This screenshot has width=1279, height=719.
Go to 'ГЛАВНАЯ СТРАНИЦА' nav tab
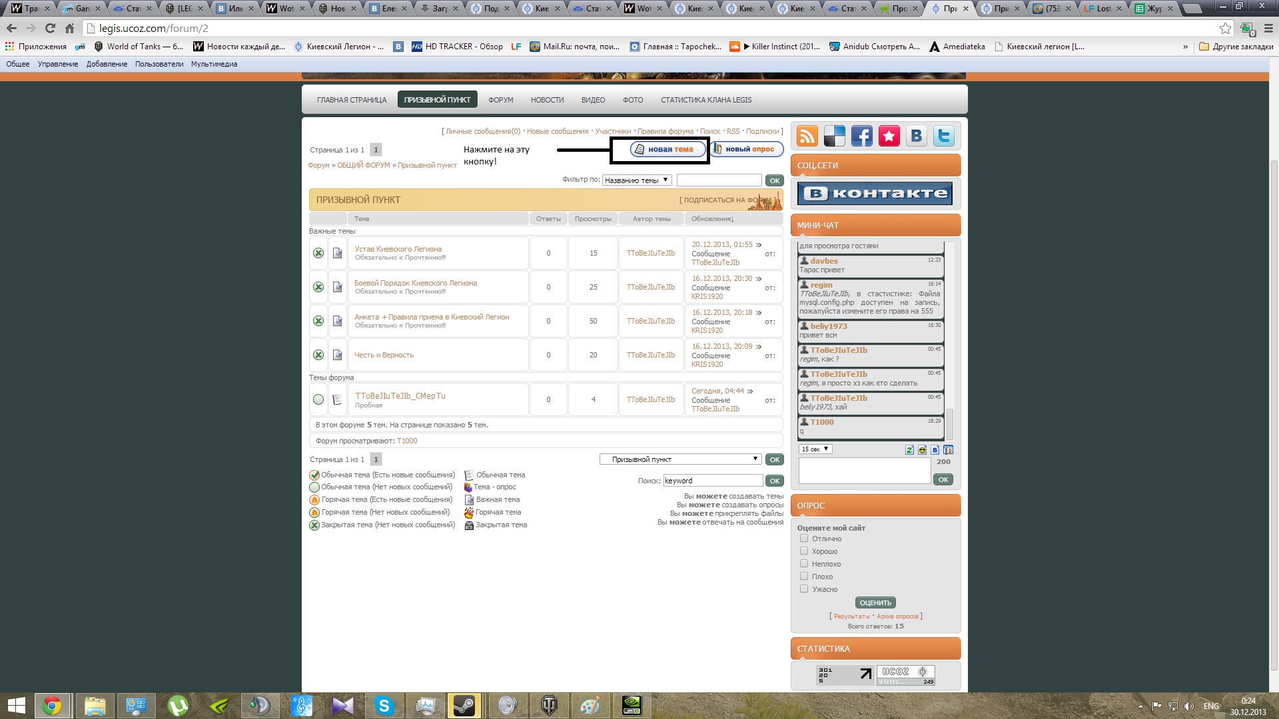(x=352, y=100)
